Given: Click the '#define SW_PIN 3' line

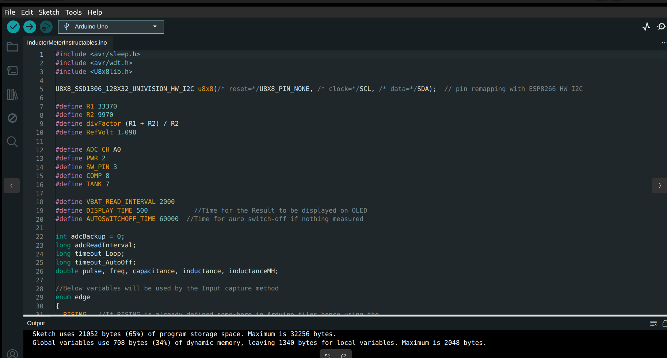Looking at the screenshot, I should [x=86, y=167].
